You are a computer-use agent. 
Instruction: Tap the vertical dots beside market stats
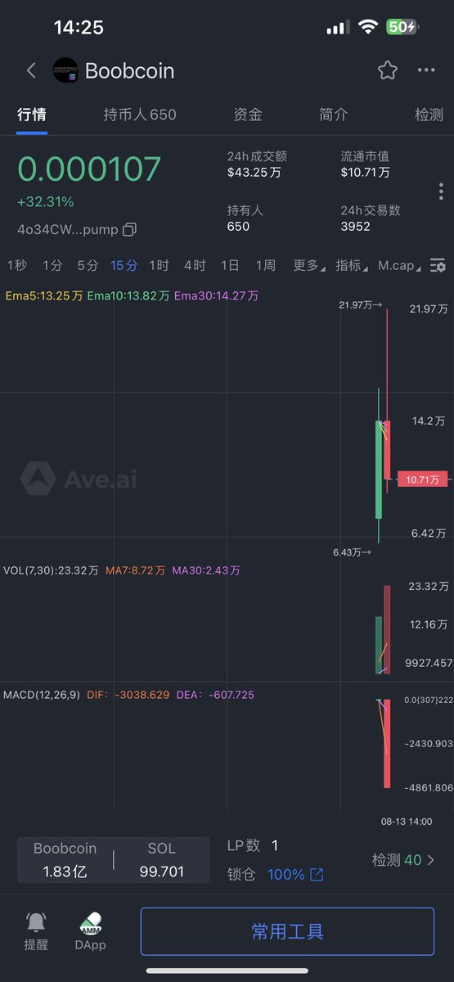pyautogui.click(x=441, y=191)
